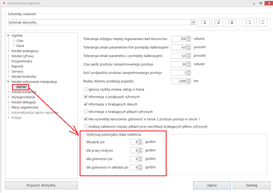
Task: Click 'Przywróć domyślne' button
Action: 41,185
